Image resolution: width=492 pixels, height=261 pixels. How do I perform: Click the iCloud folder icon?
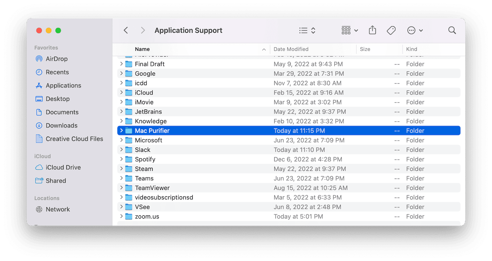pyautogui.click(x=129, y=93)
